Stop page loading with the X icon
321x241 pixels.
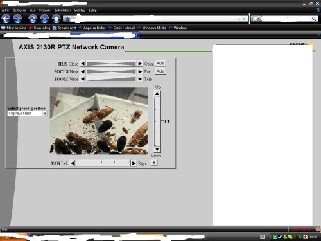[44, 19]
